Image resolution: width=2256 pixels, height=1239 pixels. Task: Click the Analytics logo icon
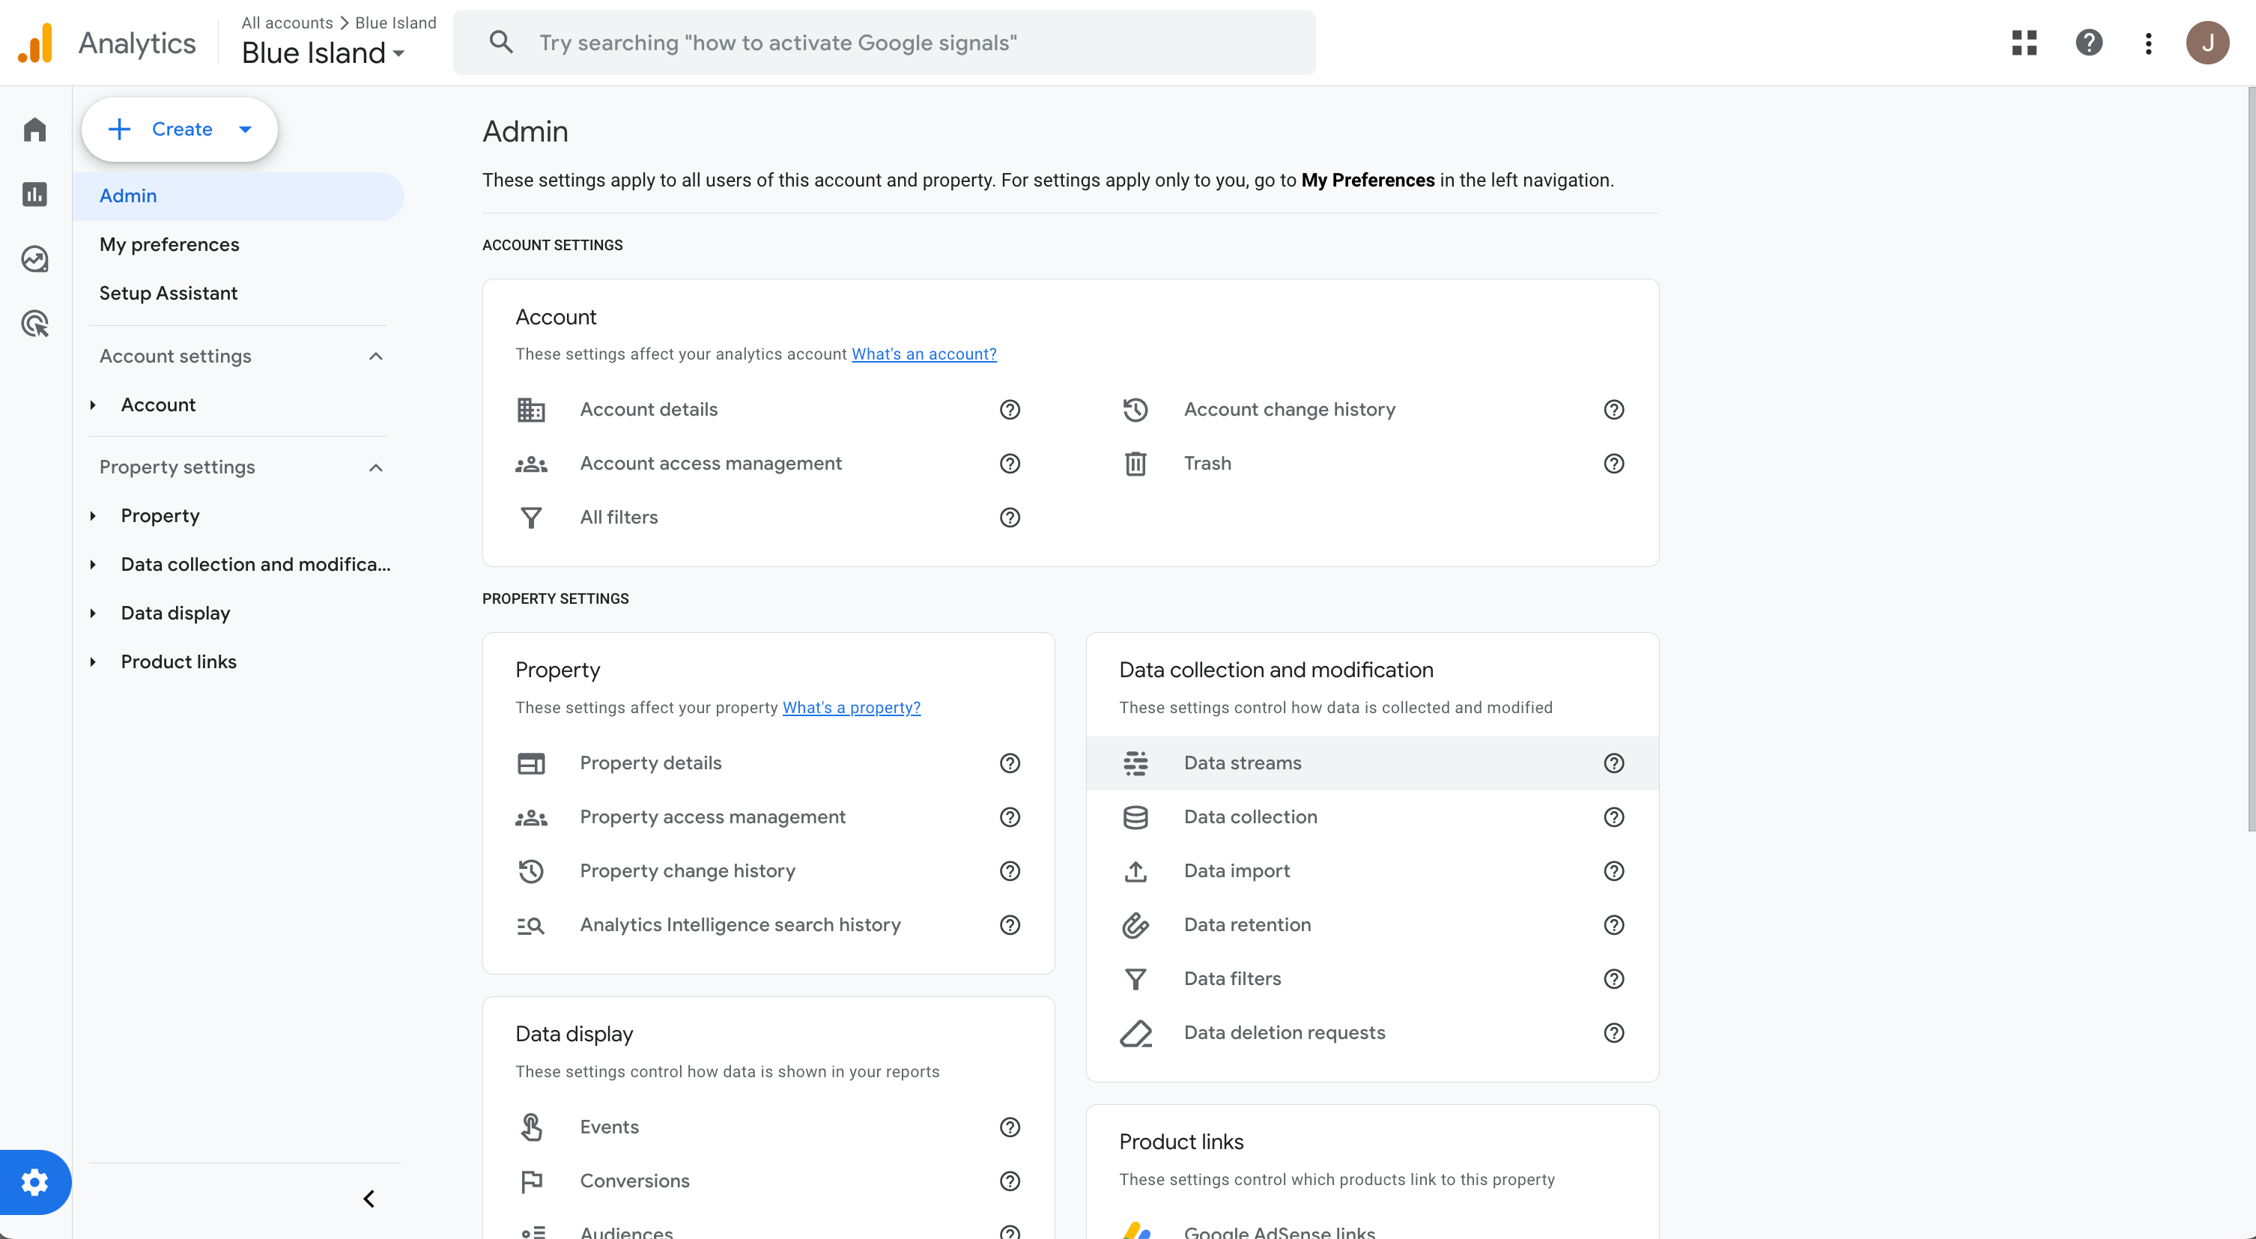pos(36,43)
